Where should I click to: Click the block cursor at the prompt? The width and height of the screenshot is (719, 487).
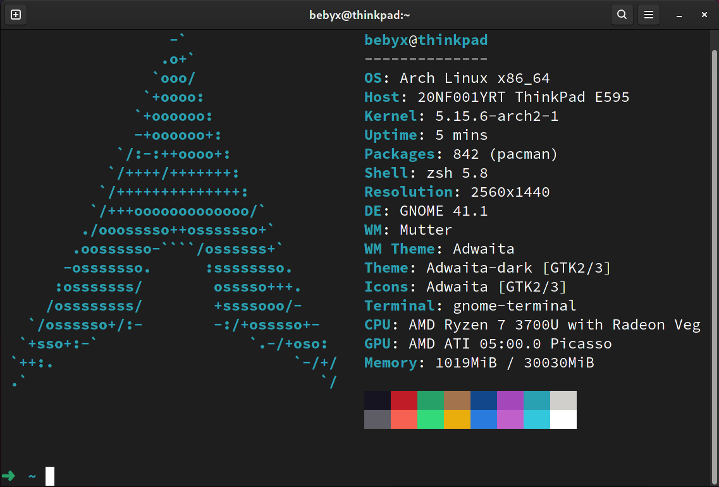(x=50, y=476)
